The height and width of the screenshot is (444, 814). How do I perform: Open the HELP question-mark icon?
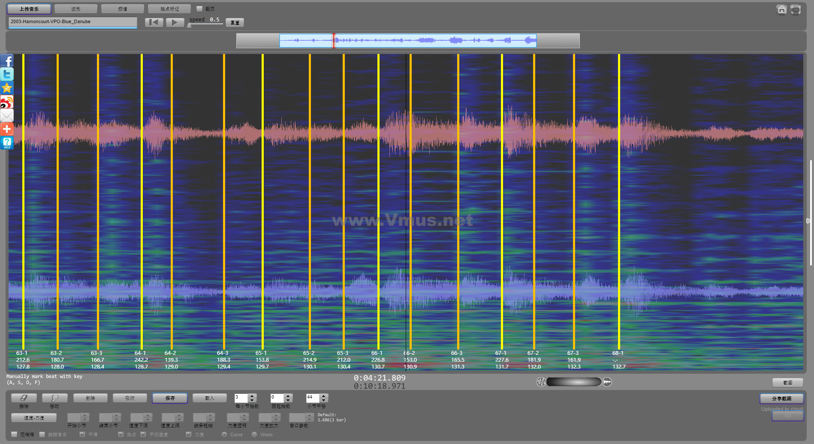point(7,143)
